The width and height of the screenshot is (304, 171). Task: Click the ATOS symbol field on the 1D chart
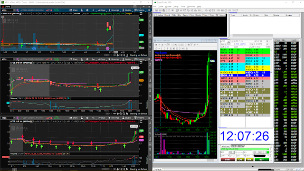(x=7, y=10)
